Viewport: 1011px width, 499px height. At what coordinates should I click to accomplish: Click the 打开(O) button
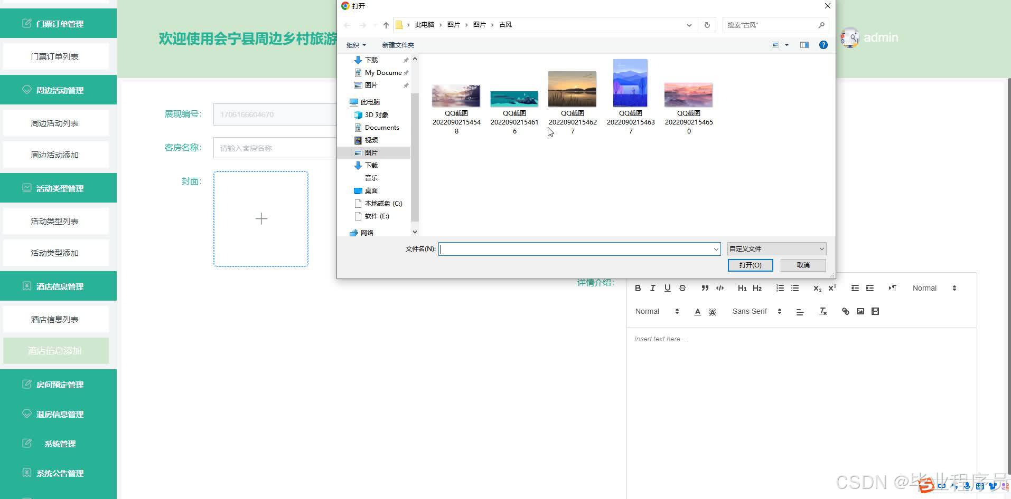click(750, 265)
